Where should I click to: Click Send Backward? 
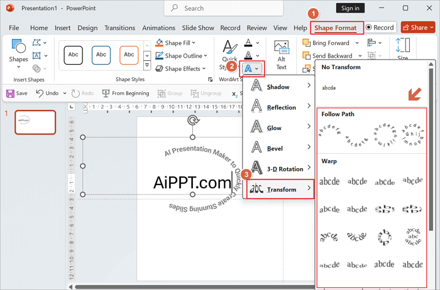coord(327,56)
